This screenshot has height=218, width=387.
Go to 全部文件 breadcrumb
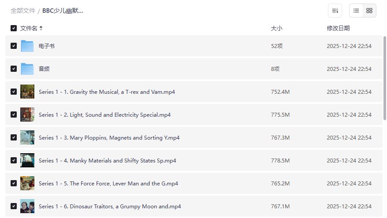pos(23,11)
